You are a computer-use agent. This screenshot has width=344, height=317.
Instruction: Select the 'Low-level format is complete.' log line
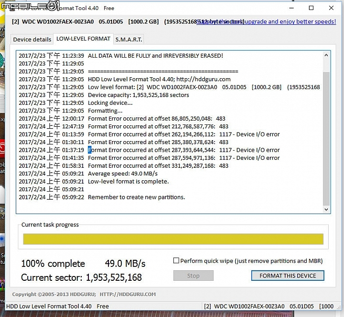pyautogui.click(x=94, y=182)
